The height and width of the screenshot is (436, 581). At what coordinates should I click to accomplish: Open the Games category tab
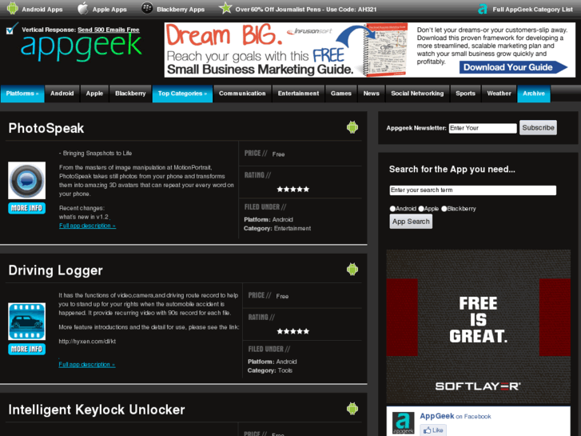pos(341,94)
